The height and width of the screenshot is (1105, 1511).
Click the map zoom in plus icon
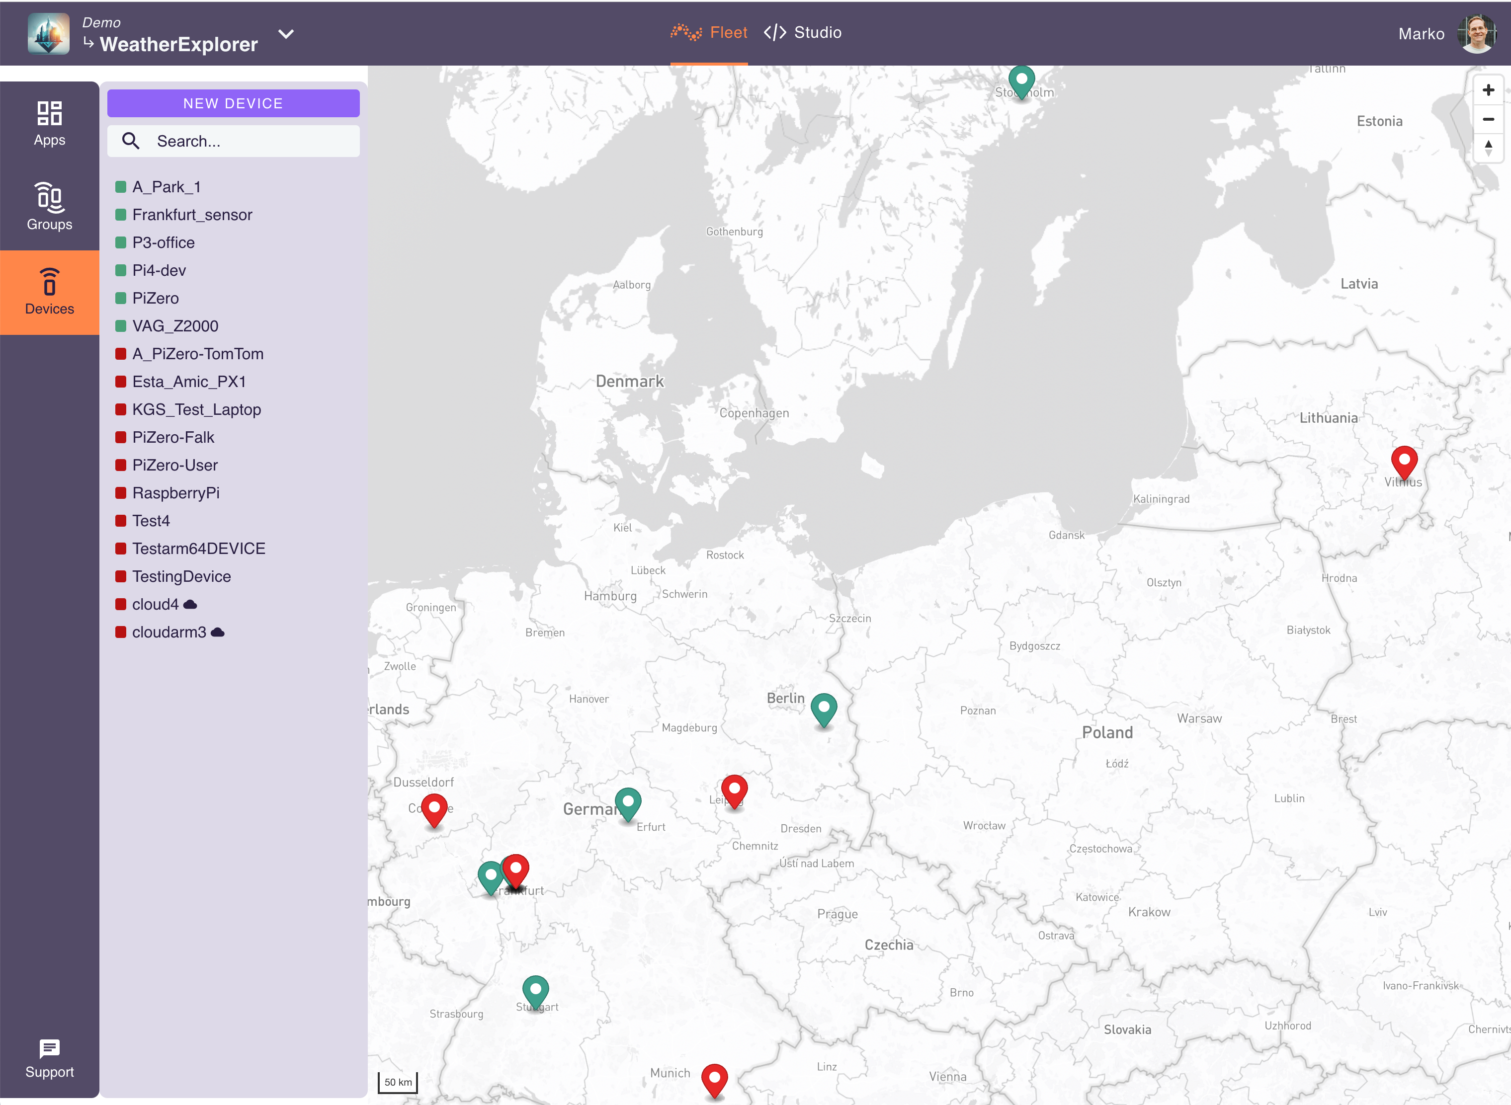click(1488, 90)
